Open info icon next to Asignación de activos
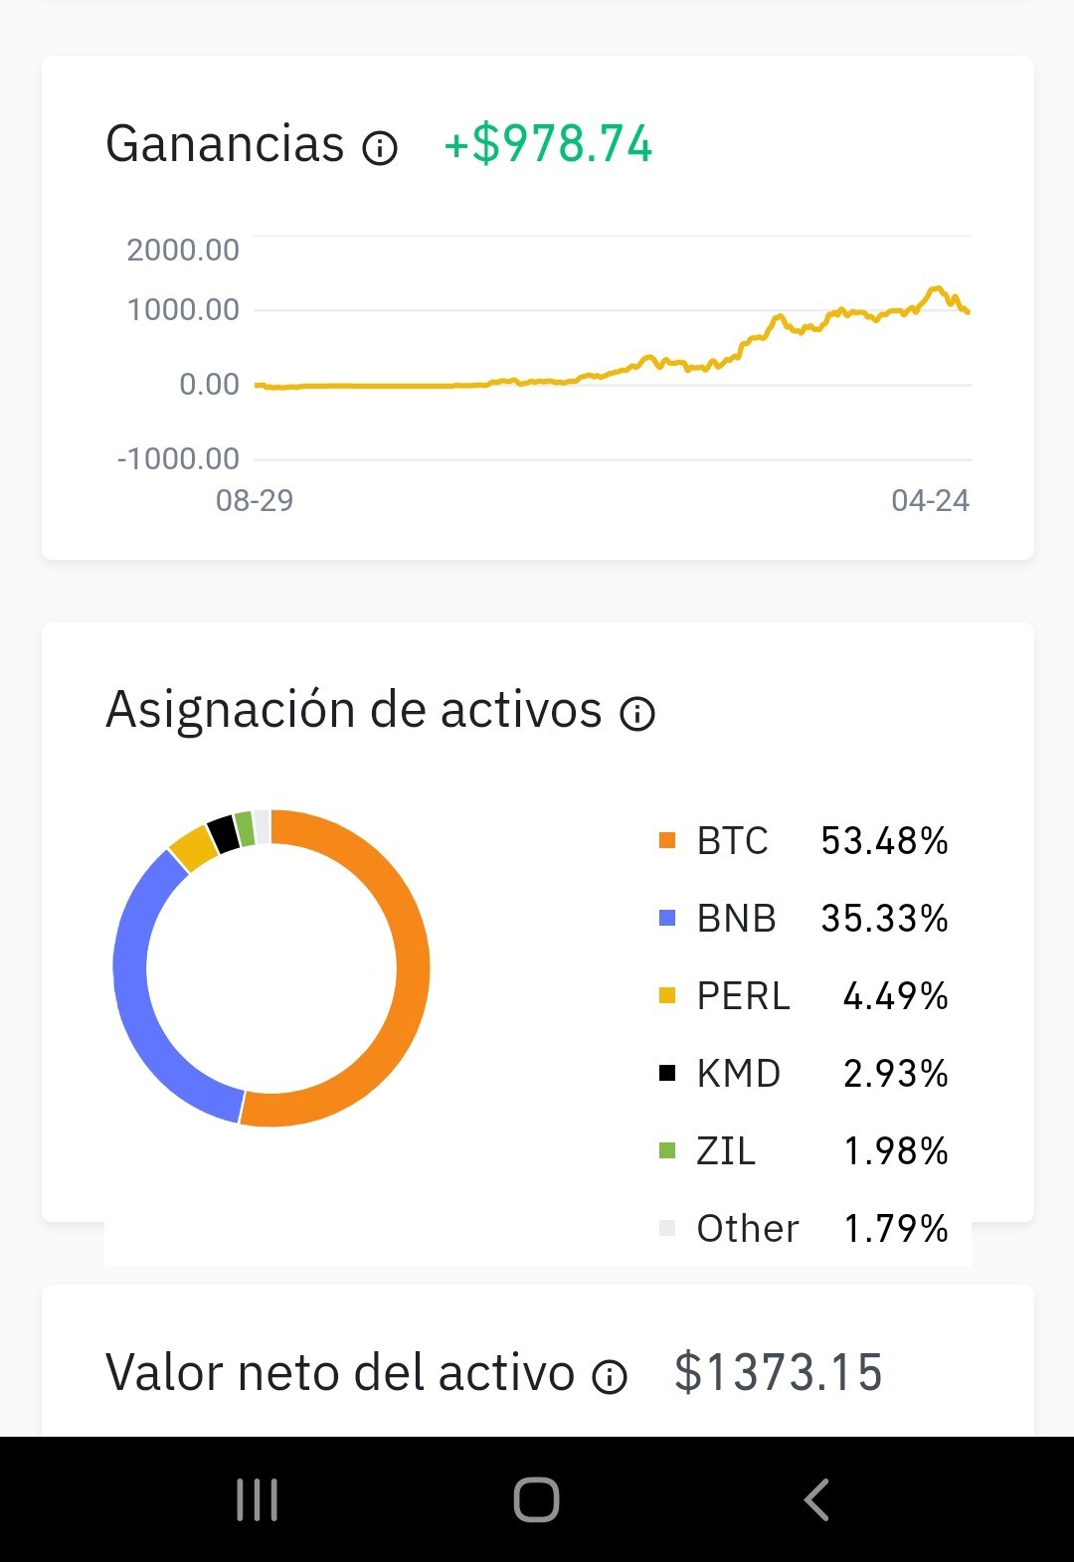 pyautogui.click(x=637, y=713)
